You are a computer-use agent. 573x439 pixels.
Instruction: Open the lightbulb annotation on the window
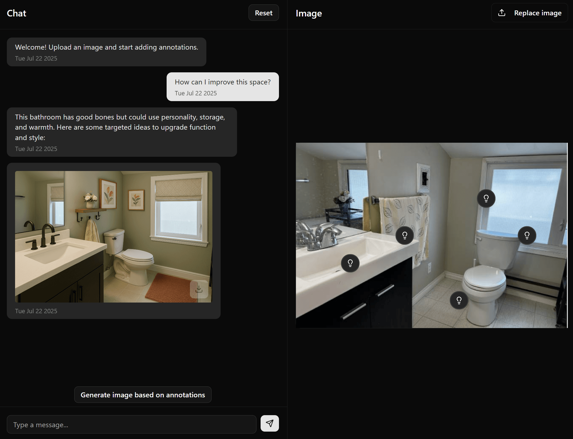pos(486,198)
